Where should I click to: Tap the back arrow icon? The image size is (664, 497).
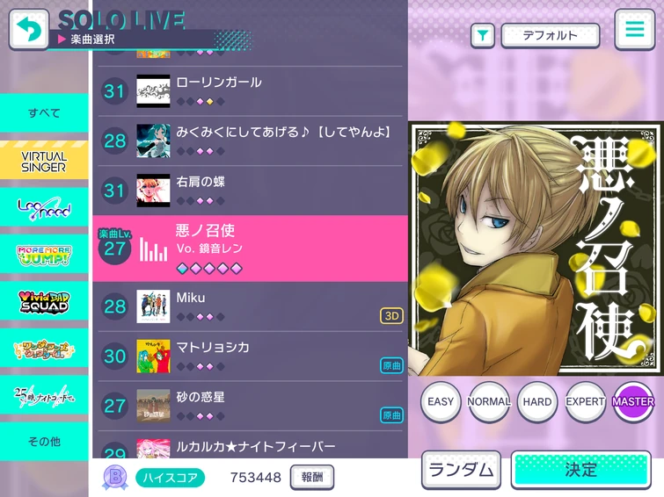coord(29,29)
